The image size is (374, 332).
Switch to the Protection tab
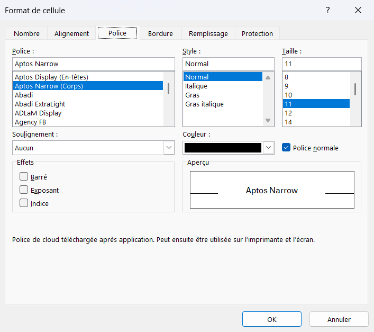click(257, 33)
